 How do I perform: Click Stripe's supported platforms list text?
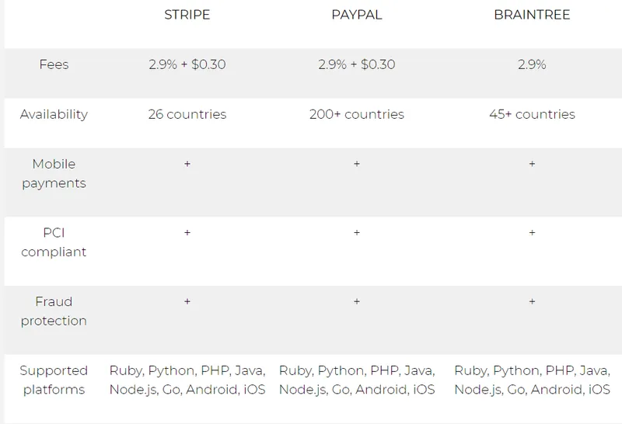coord(187,380)
